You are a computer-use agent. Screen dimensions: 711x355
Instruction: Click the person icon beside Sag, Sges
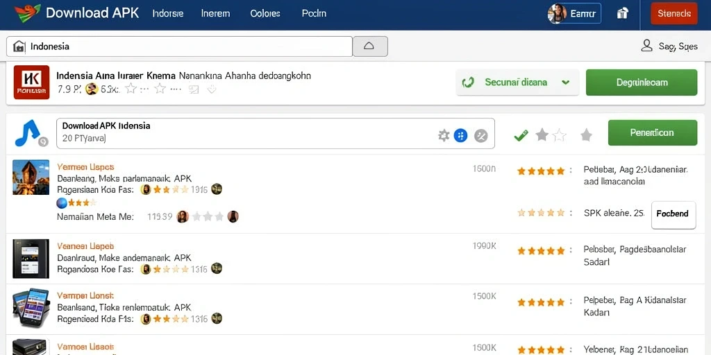coord(646,45)
